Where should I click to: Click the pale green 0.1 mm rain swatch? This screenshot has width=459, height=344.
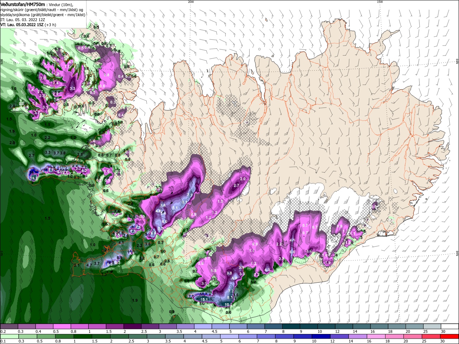point(9,336)
